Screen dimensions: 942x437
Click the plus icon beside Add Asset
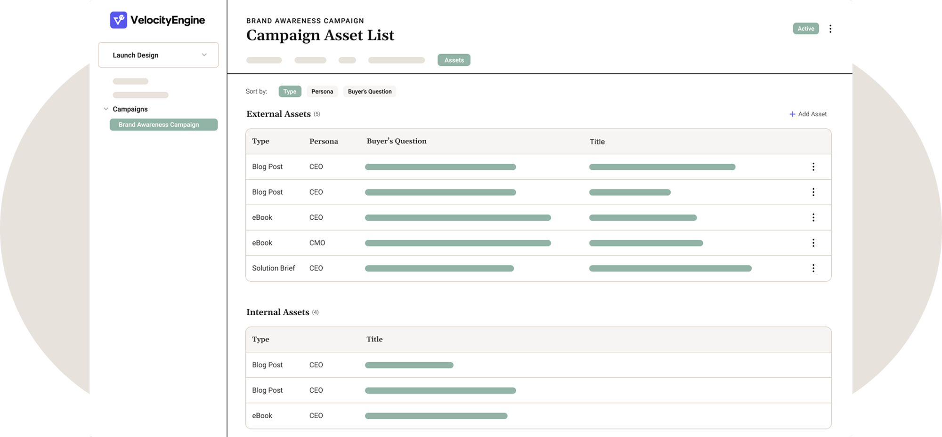[792, 114]
